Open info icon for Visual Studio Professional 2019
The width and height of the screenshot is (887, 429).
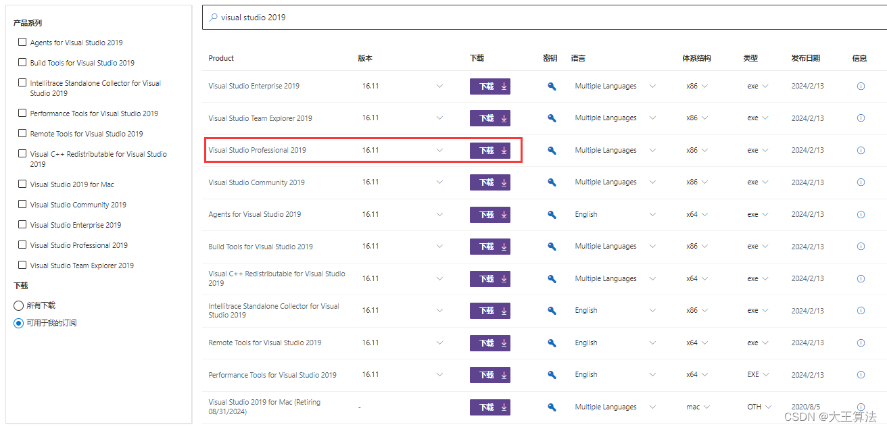click(x=861, y=151)
